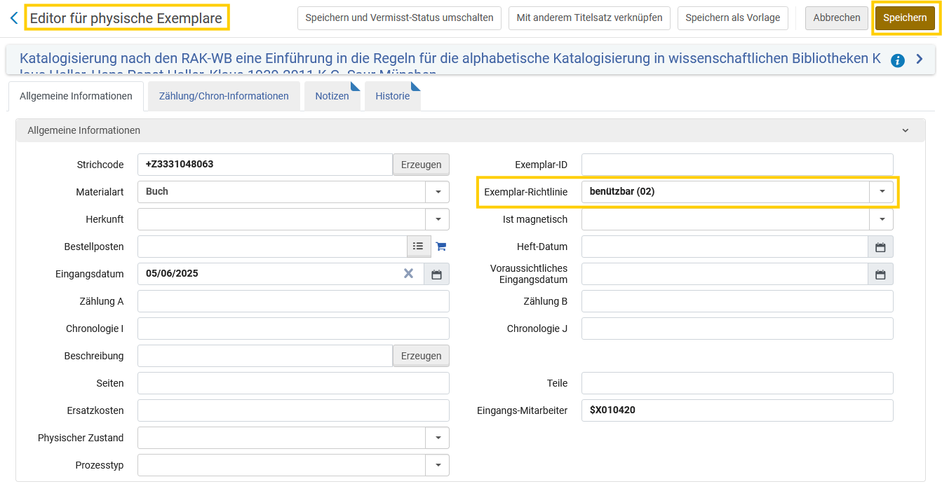Click Mit anderem Titelsatz verknüpfen
942x484 pixels.
coord(589,18)
